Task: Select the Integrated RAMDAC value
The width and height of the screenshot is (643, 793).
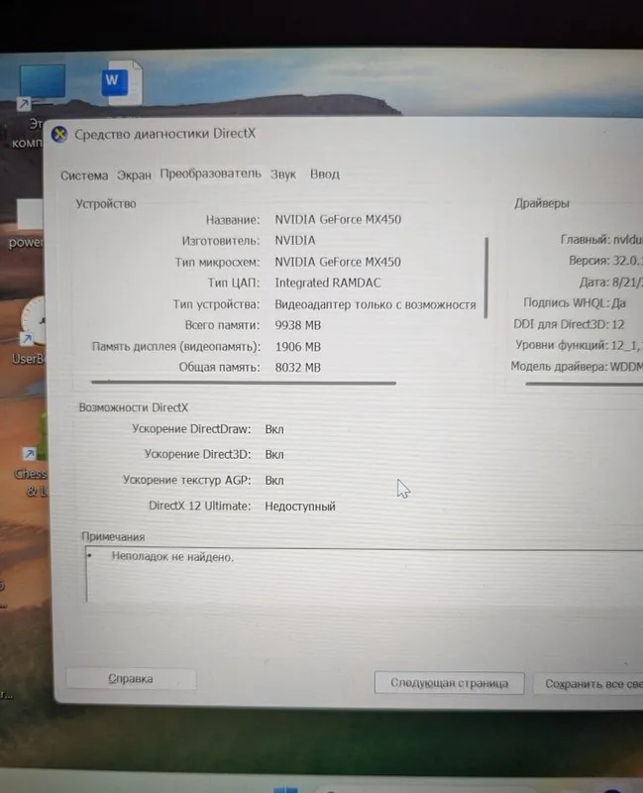Action: pyautogui.click(x=328, y=283)
